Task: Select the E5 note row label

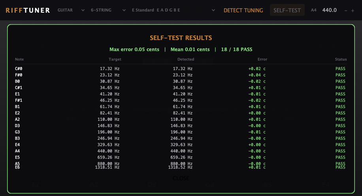Action: tap(17, 157)
